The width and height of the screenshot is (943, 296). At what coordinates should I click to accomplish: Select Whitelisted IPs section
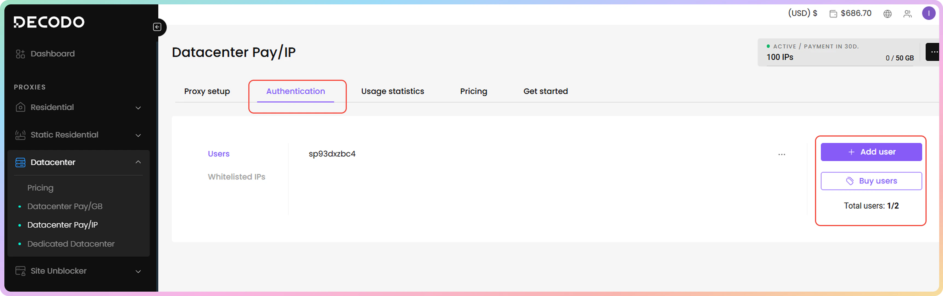tap(236, 177)
